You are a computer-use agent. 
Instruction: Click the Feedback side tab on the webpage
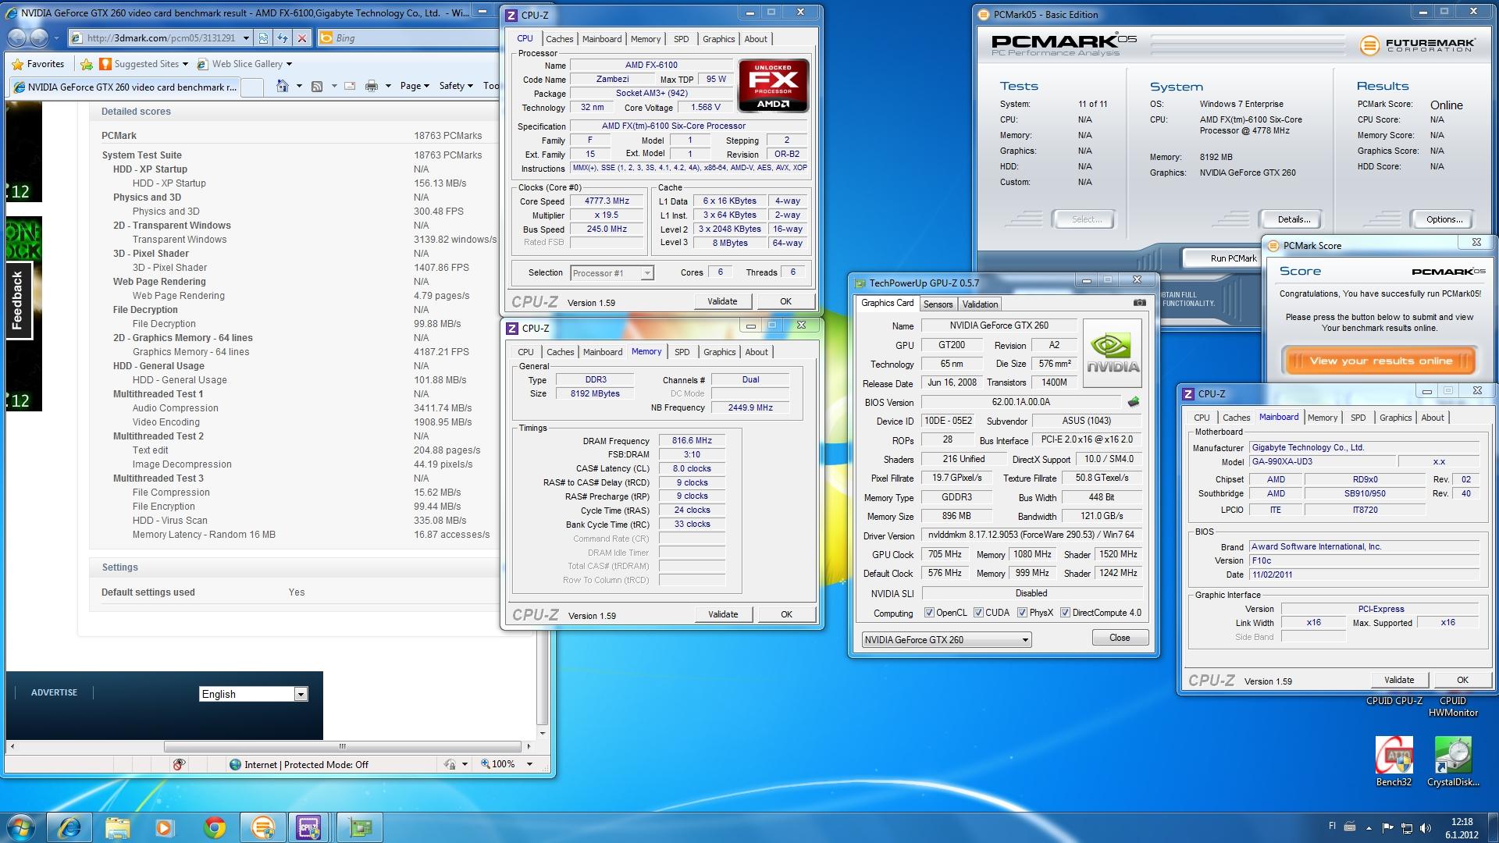(x=17, y=301)
